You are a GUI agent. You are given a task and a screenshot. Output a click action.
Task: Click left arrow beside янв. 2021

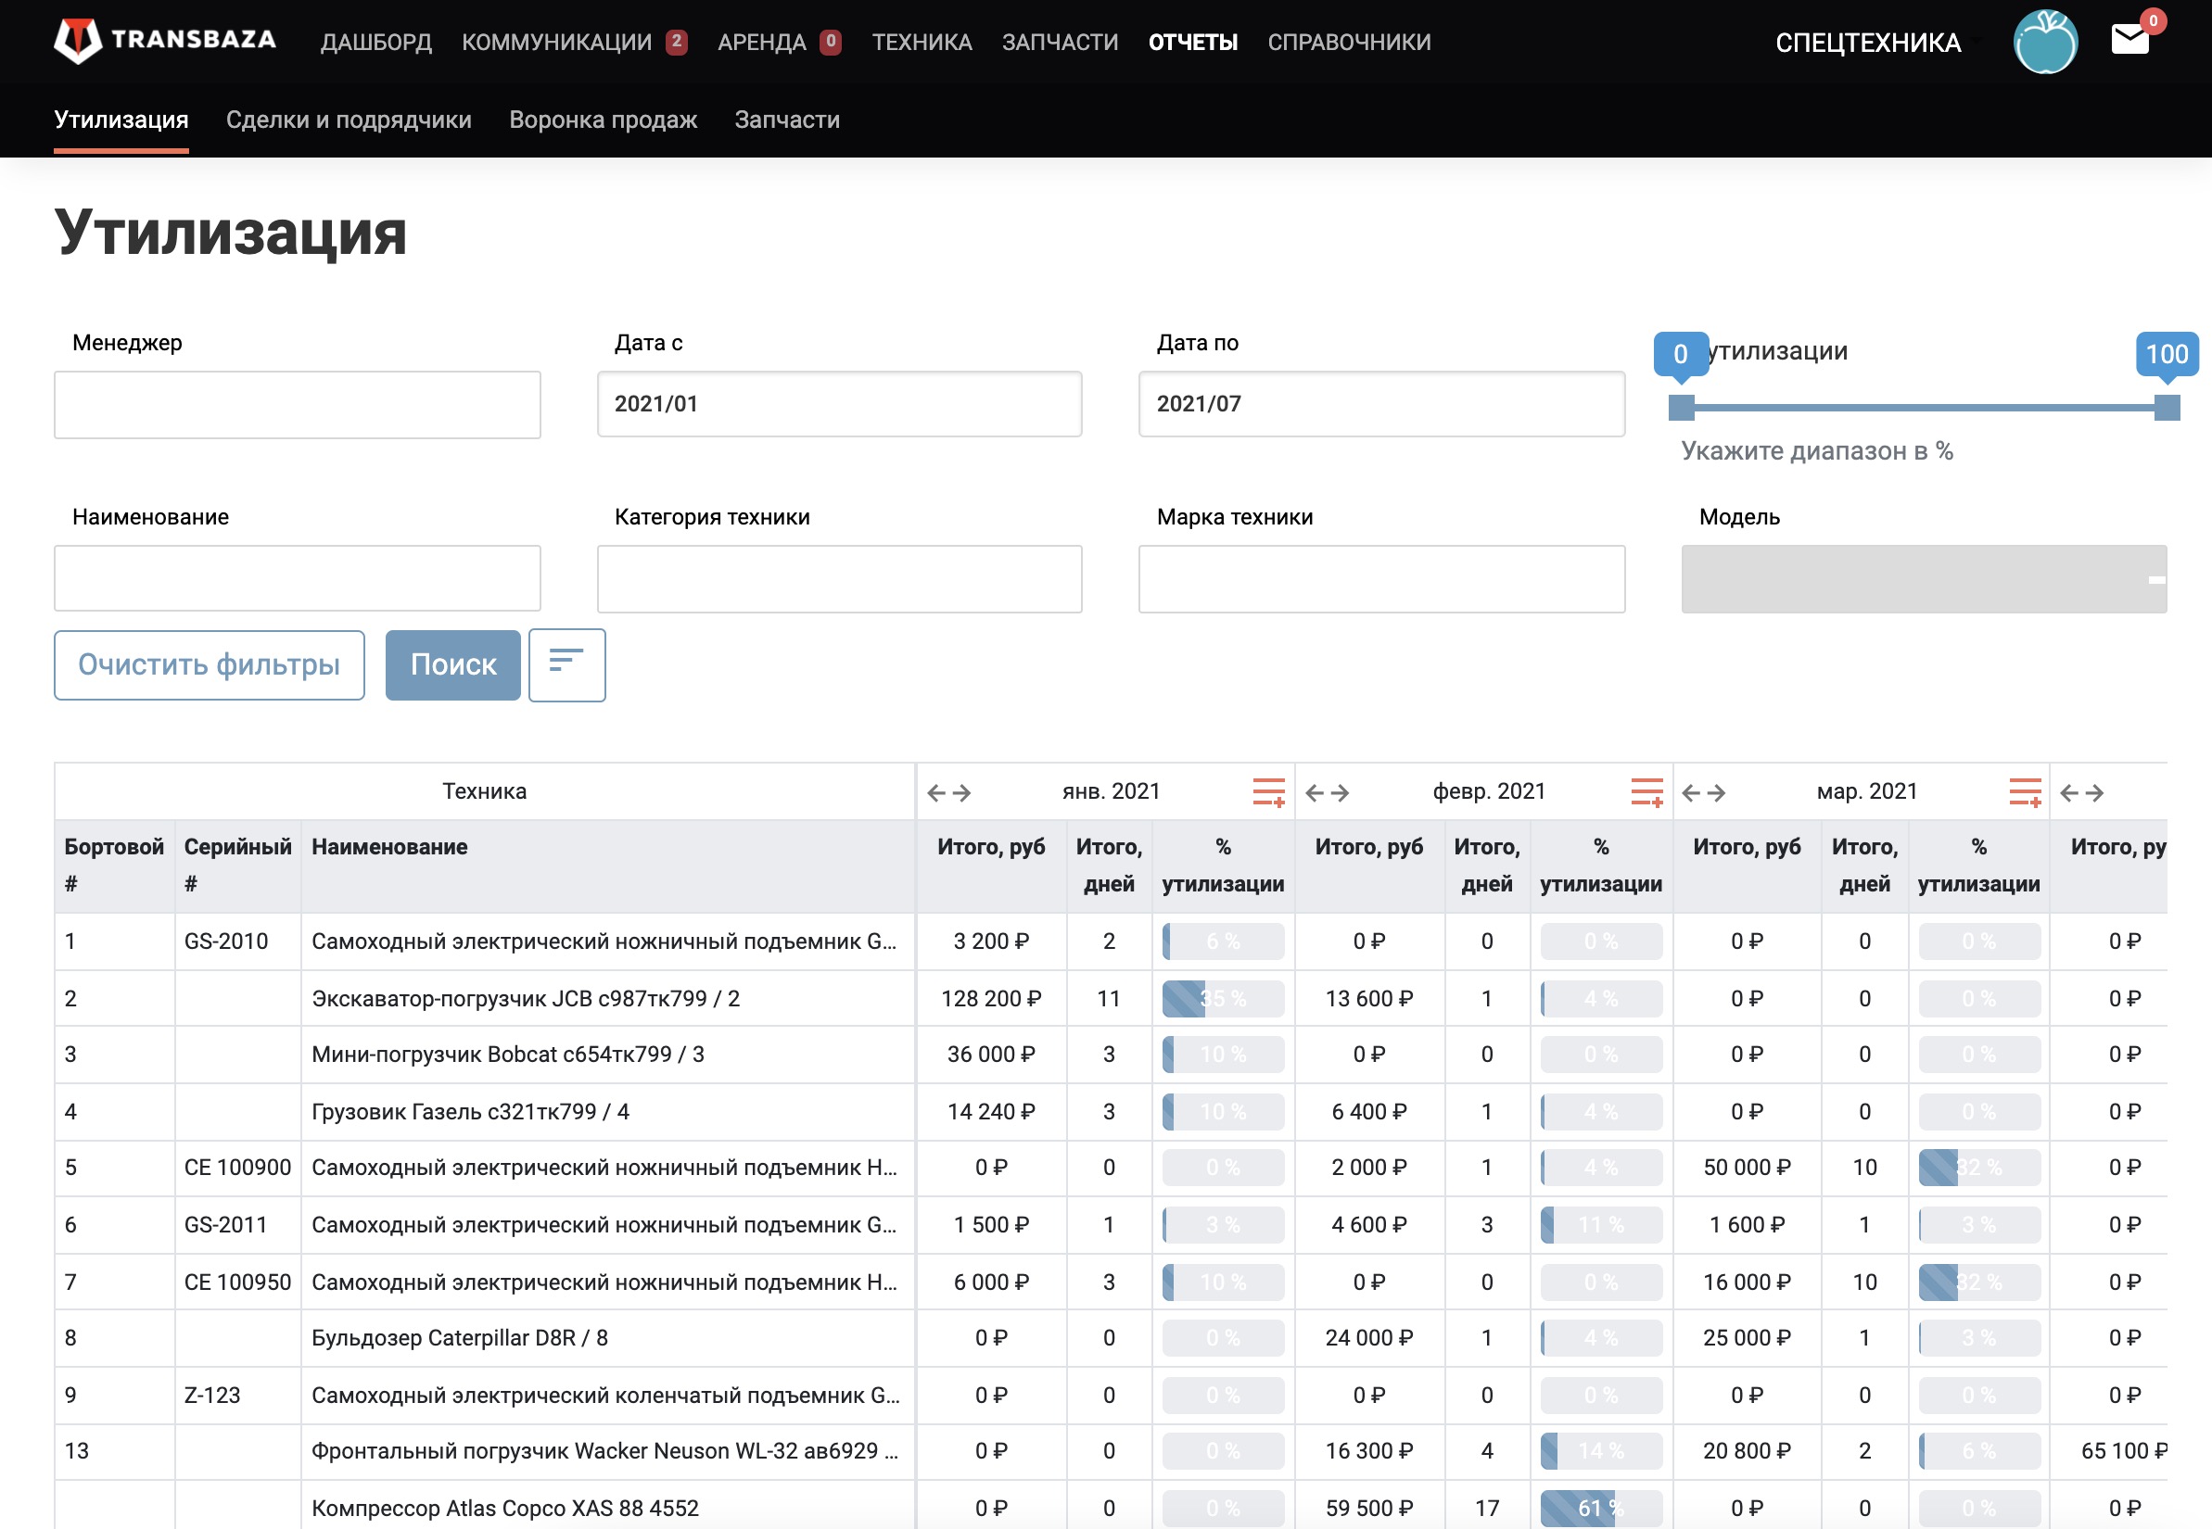[x=936, y=793]
